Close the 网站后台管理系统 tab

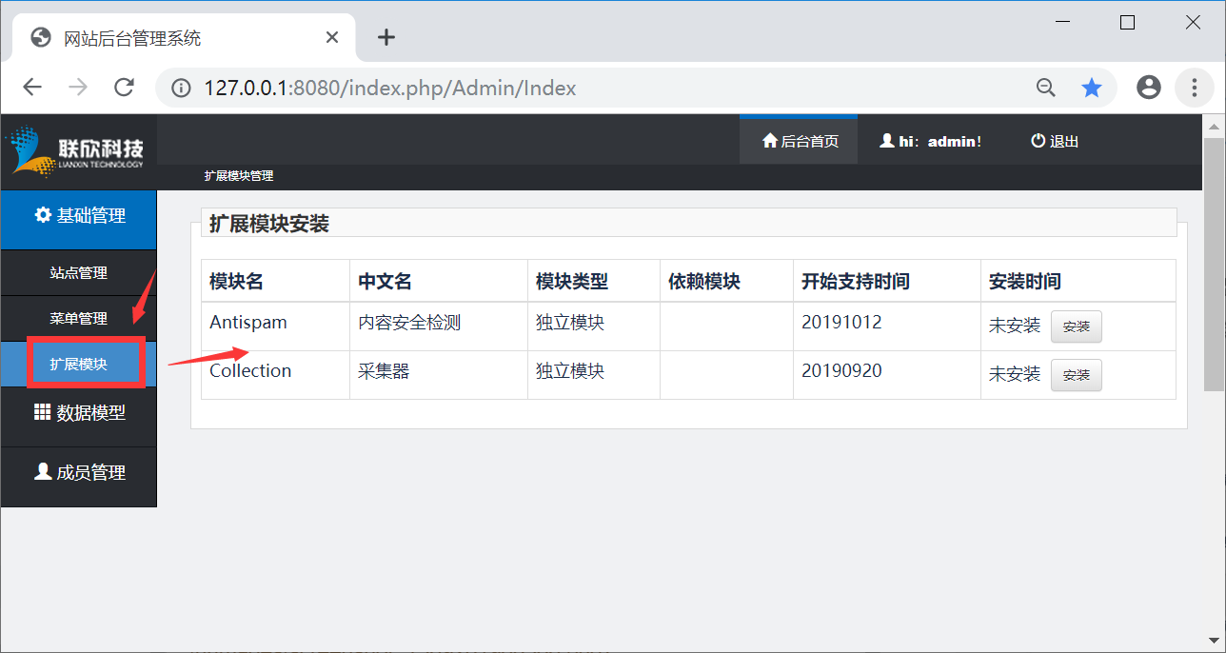pyautogui.click(x=332, y=37)
